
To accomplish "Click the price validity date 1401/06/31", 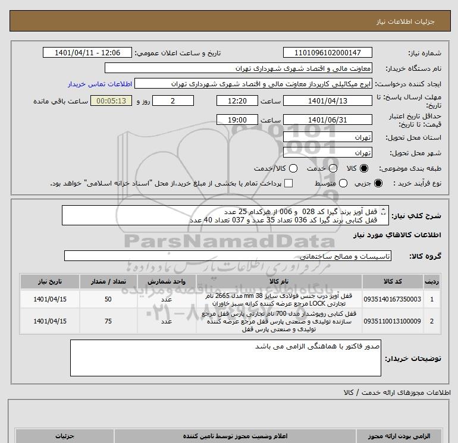I will [x=327, y=120].
